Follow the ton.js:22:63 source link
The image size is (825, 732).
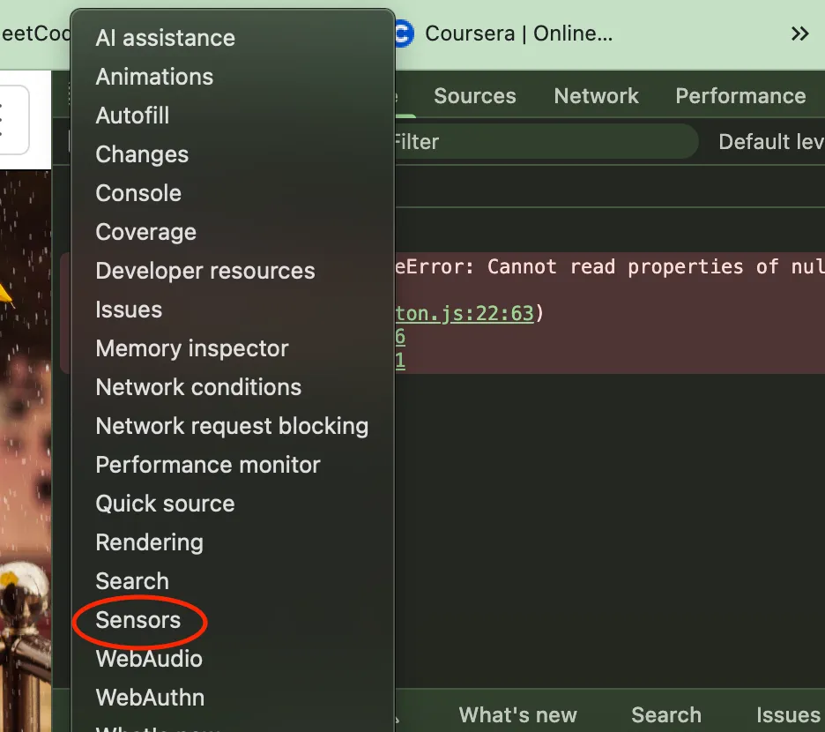[465, 313]
